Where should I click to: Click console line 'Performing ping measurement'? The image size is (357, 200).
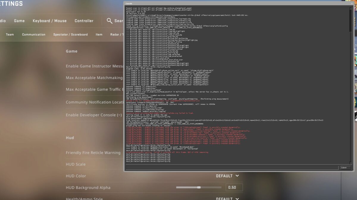pos(139,97)
